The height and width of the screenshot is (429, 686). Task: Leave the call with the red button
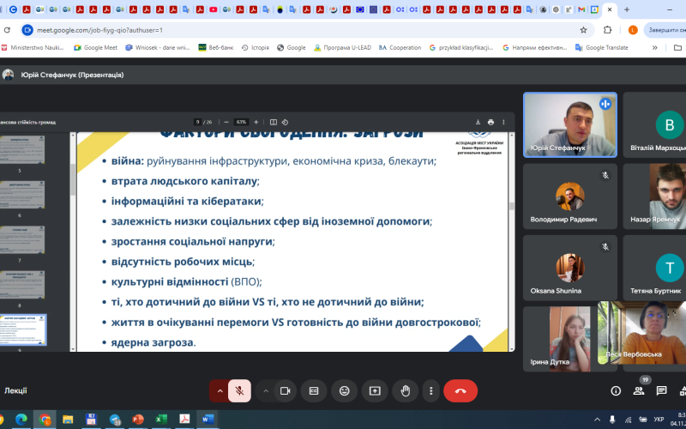pyautogui.click(x=460, y=391)
